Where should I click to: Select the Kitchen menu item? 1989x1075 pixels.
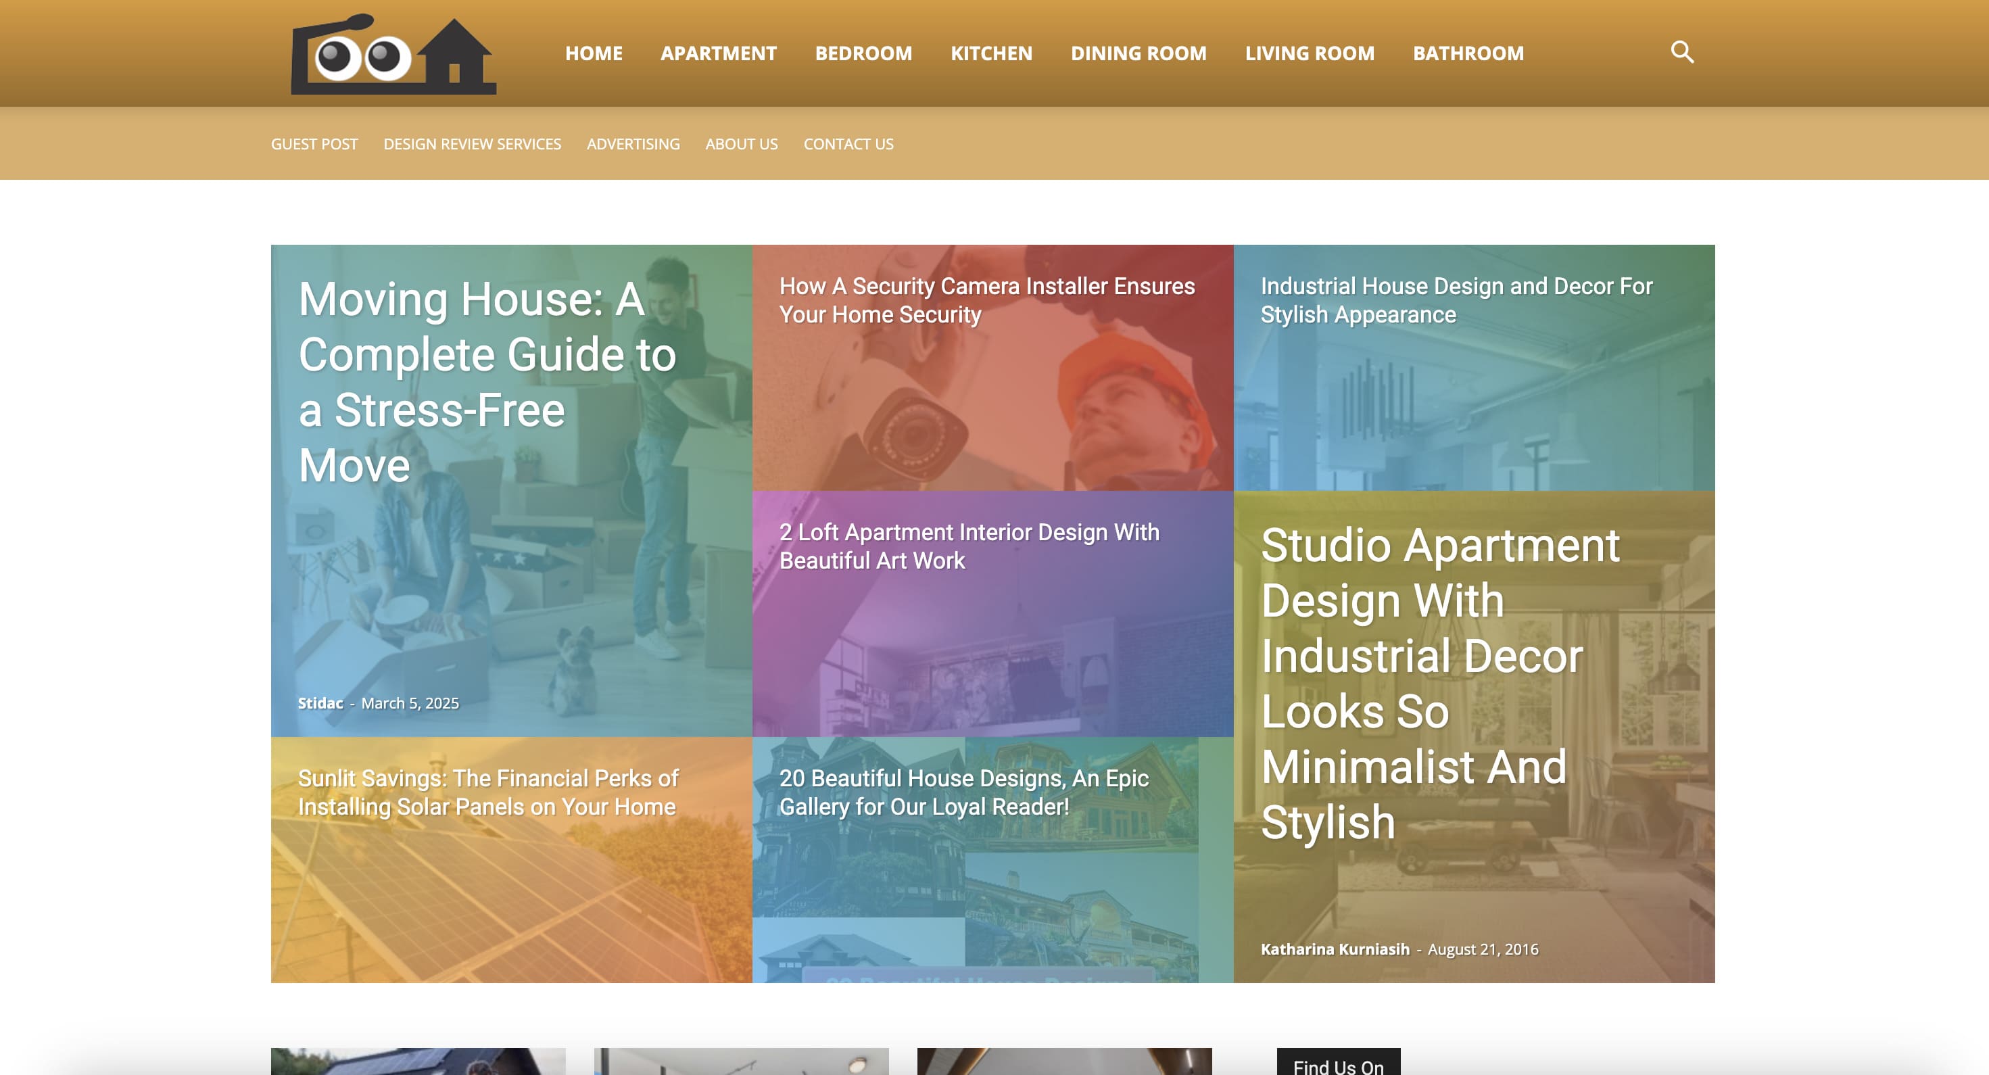(990, 53)
